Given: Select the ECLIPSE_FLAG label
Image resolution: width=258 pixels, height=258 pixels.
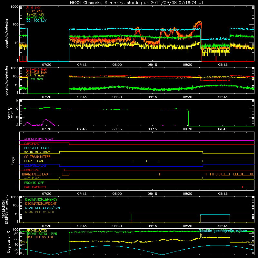Looking at the screenshot, I should coord(35,165).
